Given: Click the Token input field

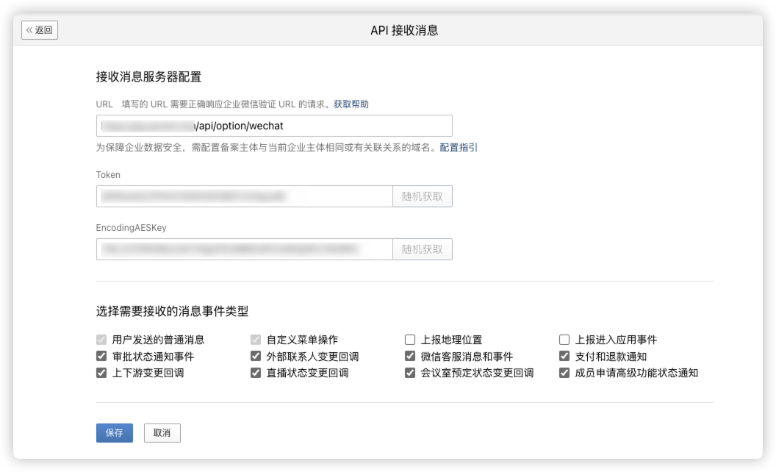Looking at the screenshot, I should coord(244,196).
